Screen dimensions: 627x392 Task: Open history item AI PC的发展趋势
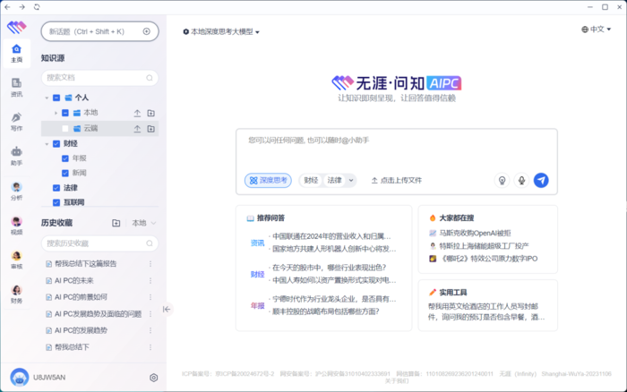(81, 330)
